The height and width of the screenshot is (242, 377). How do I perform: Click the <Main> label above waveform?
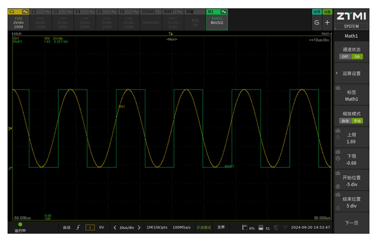[172, 39]
